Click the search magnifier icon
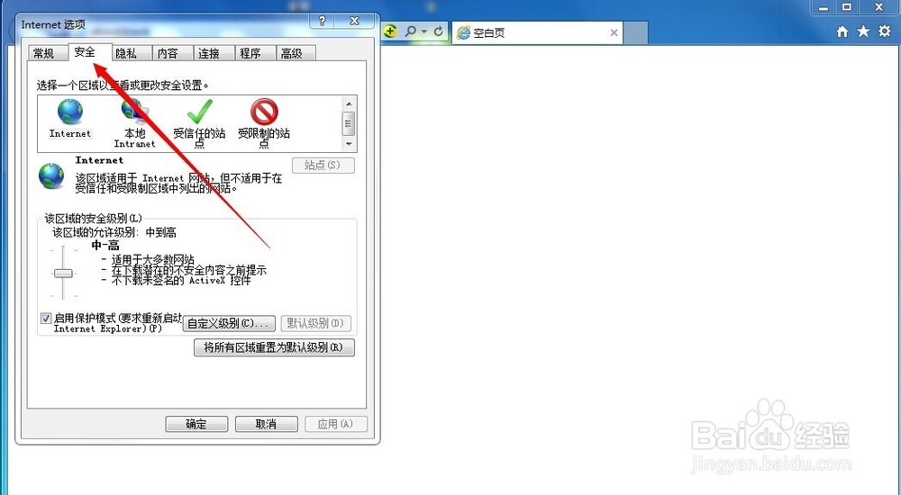Screen dimensions: 901x495 click(x=410, y=31)
